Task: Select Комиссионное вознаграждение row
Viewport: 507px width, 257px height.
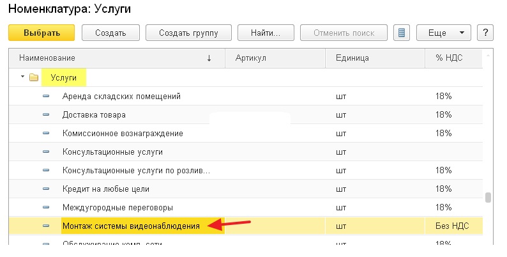Action: (x=246, y=133)
